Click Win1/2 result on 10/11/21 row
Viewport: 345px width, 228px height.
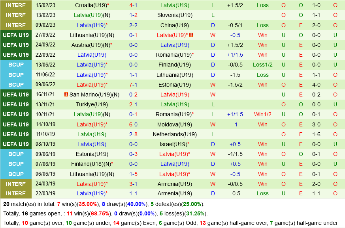coord(263,114)
